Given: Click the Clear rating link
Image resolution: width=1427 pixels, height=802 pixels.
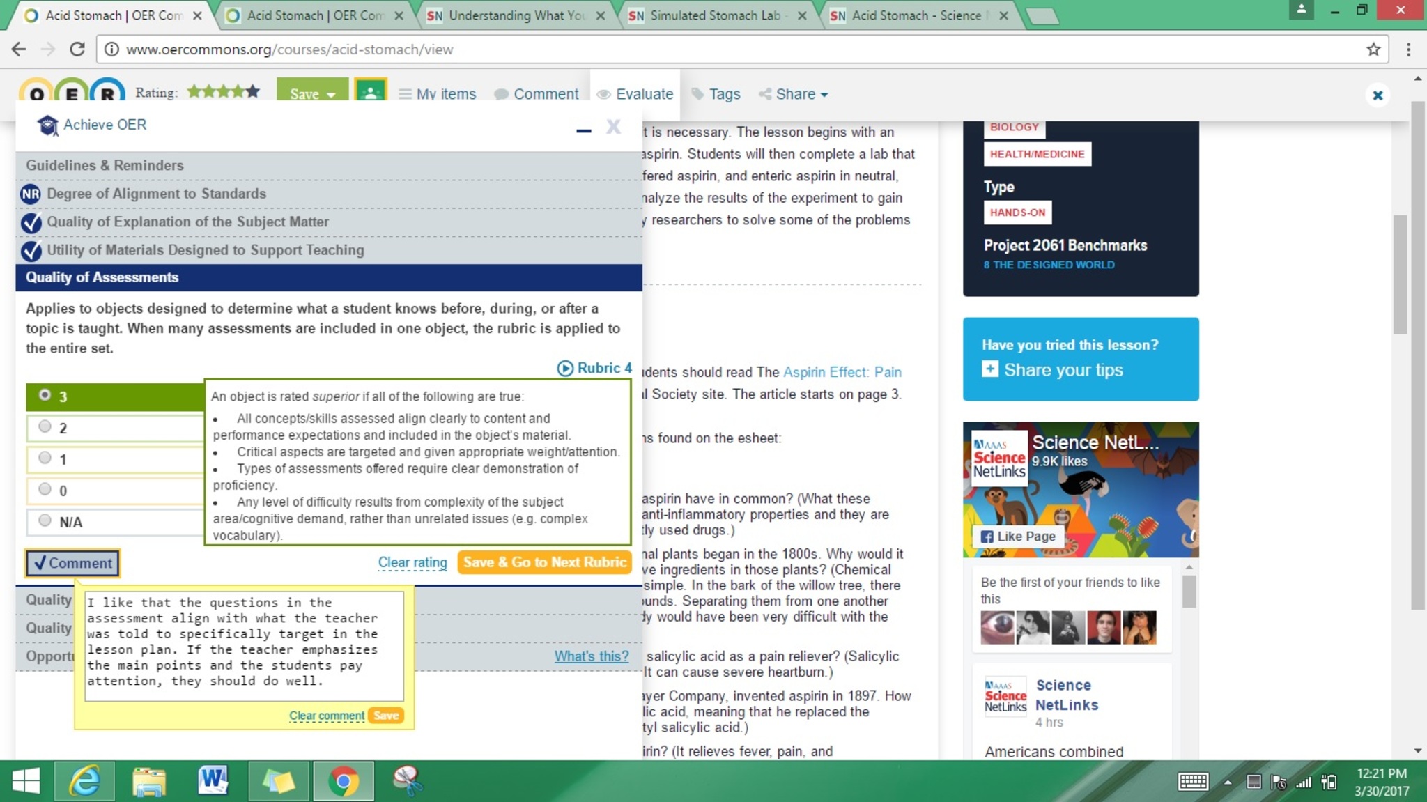Looking at the screenshot, I should point(412,562).
